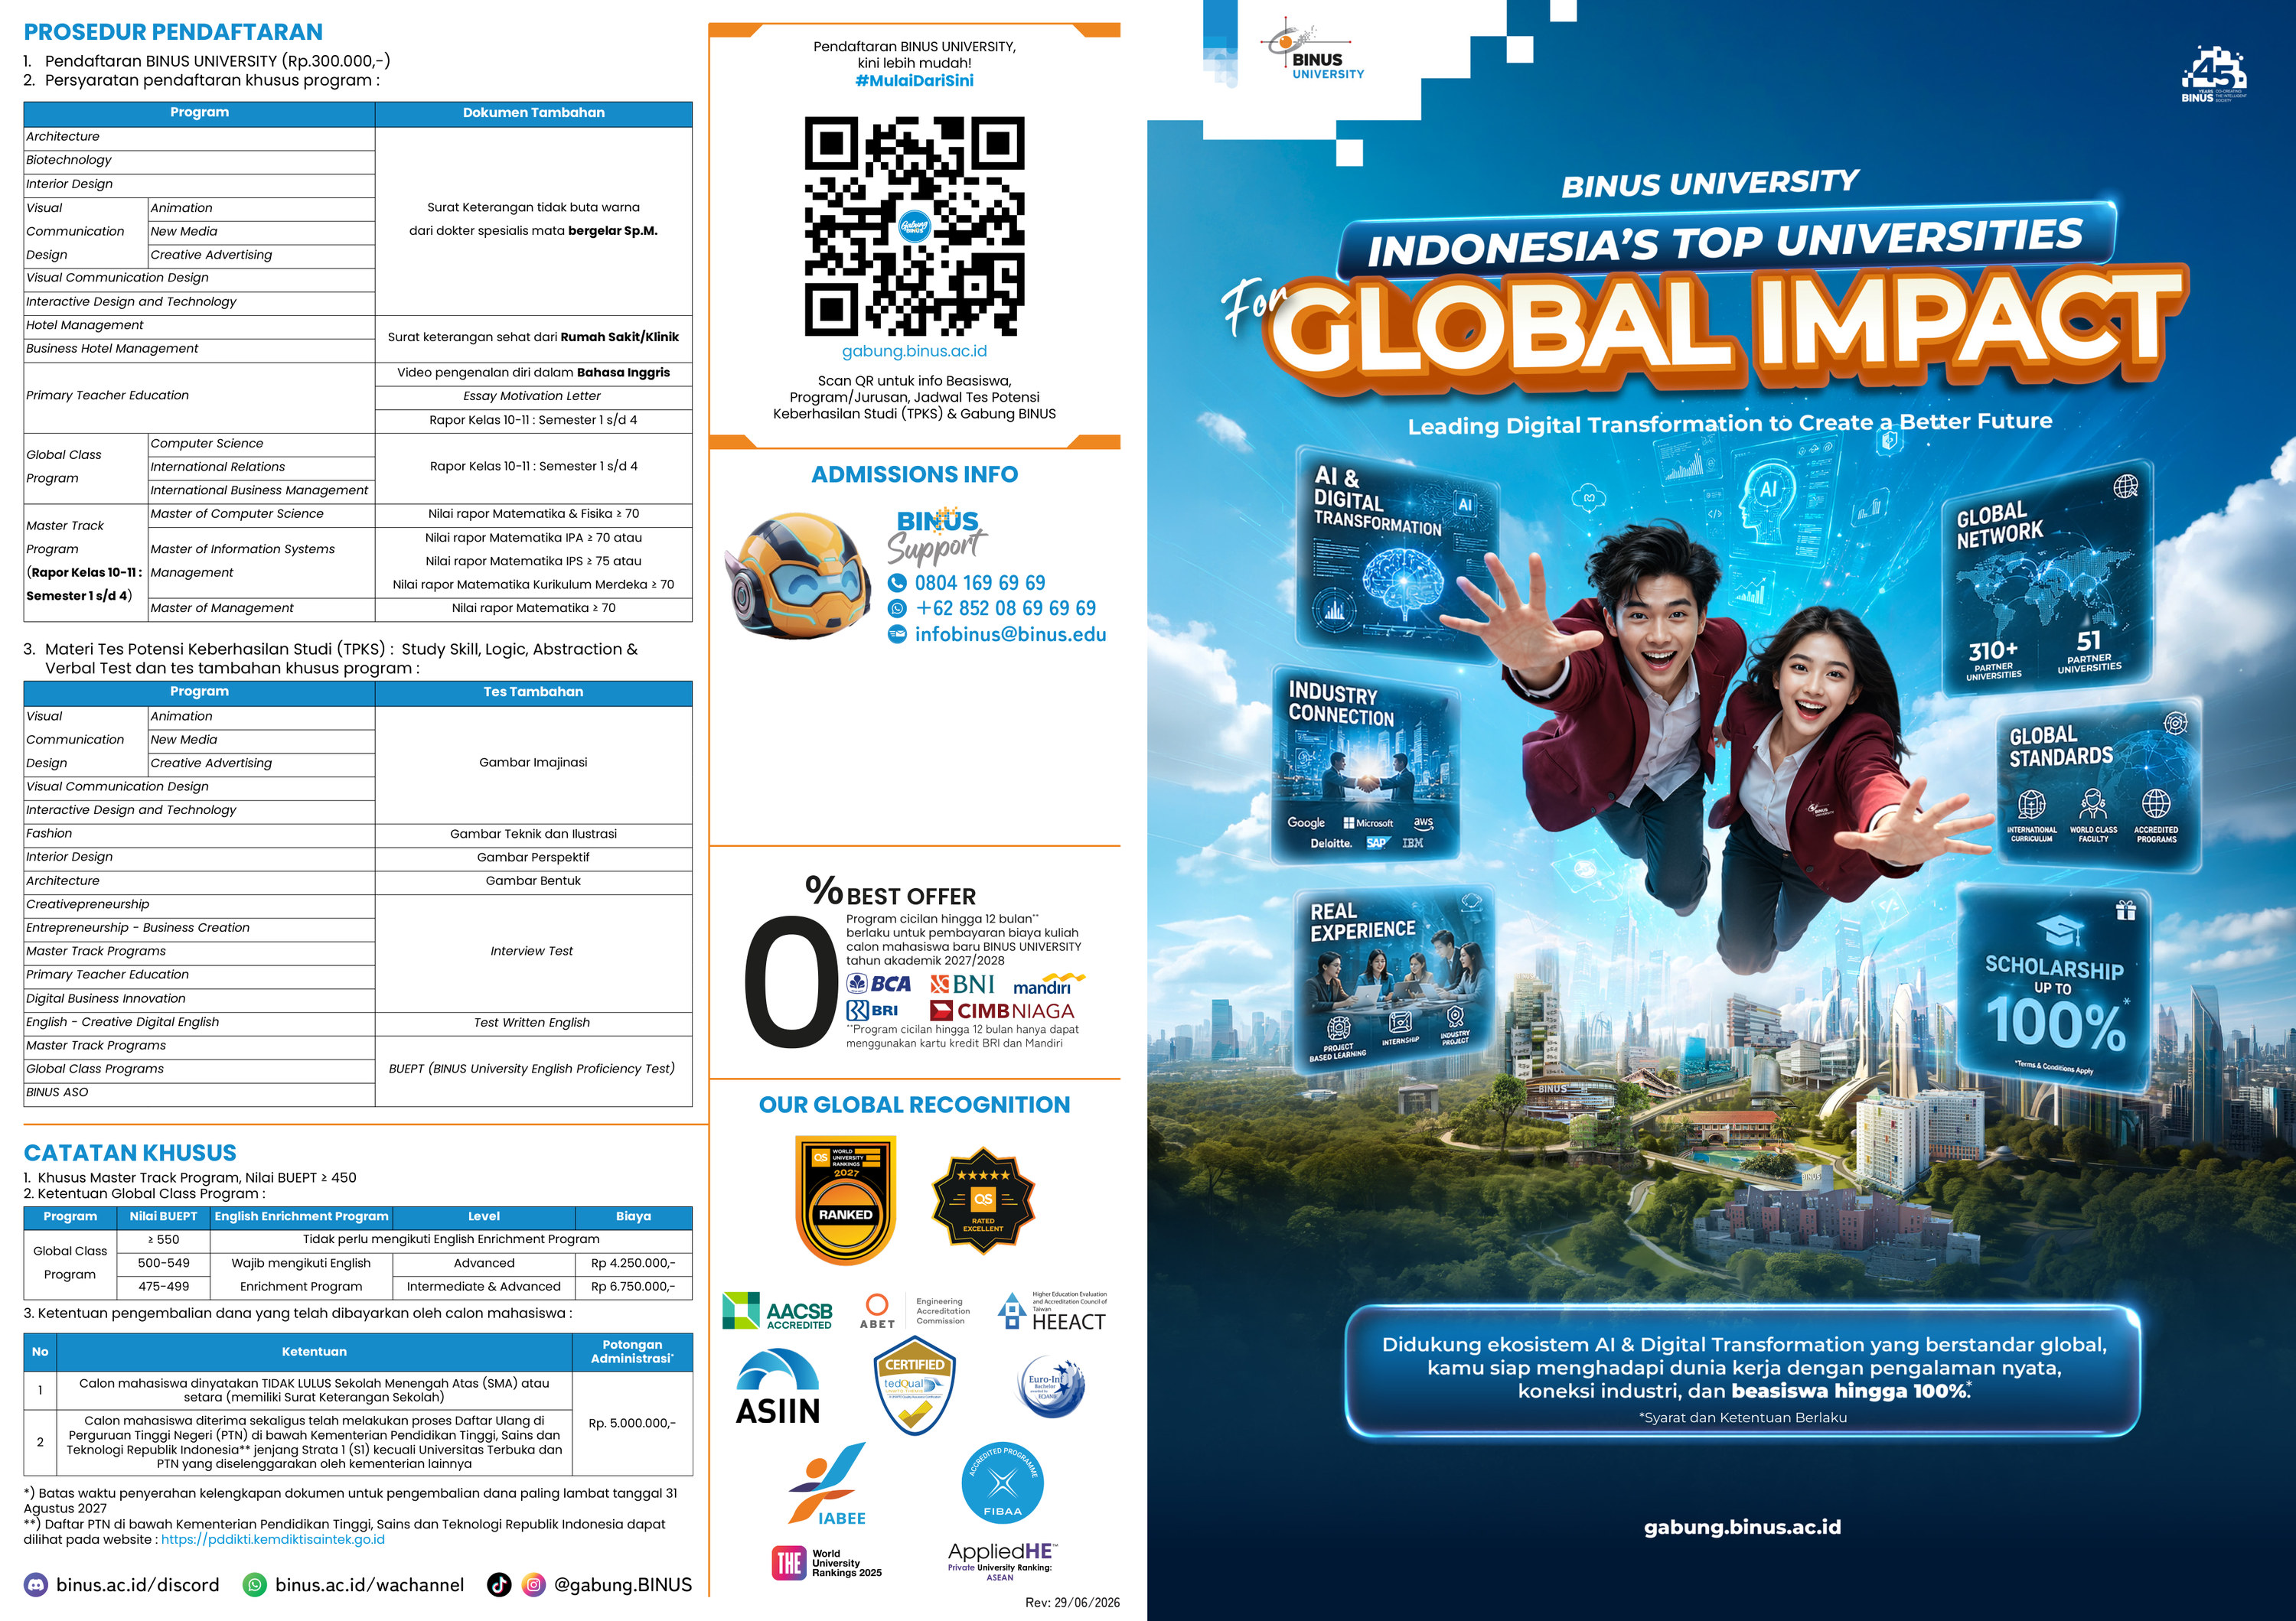Click the IABEE logo
The width and height of the screenshot is (2296, 1621).
828,1485
